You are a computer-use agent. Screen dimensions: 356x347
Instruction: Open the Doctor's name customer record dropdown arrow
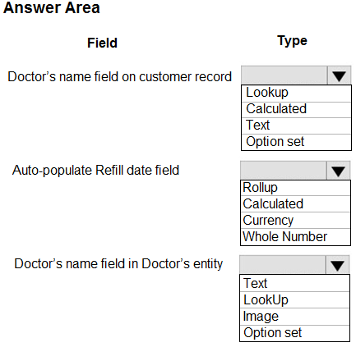pyautogui.click(x=339, y=75)
